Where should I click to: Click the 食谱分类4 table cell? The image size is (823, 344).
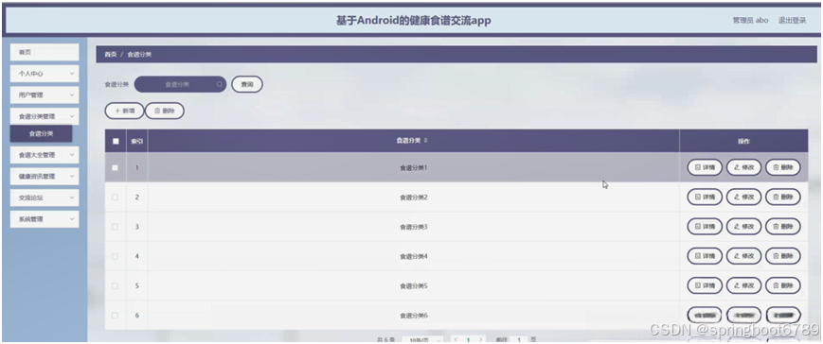pos(414,256)
